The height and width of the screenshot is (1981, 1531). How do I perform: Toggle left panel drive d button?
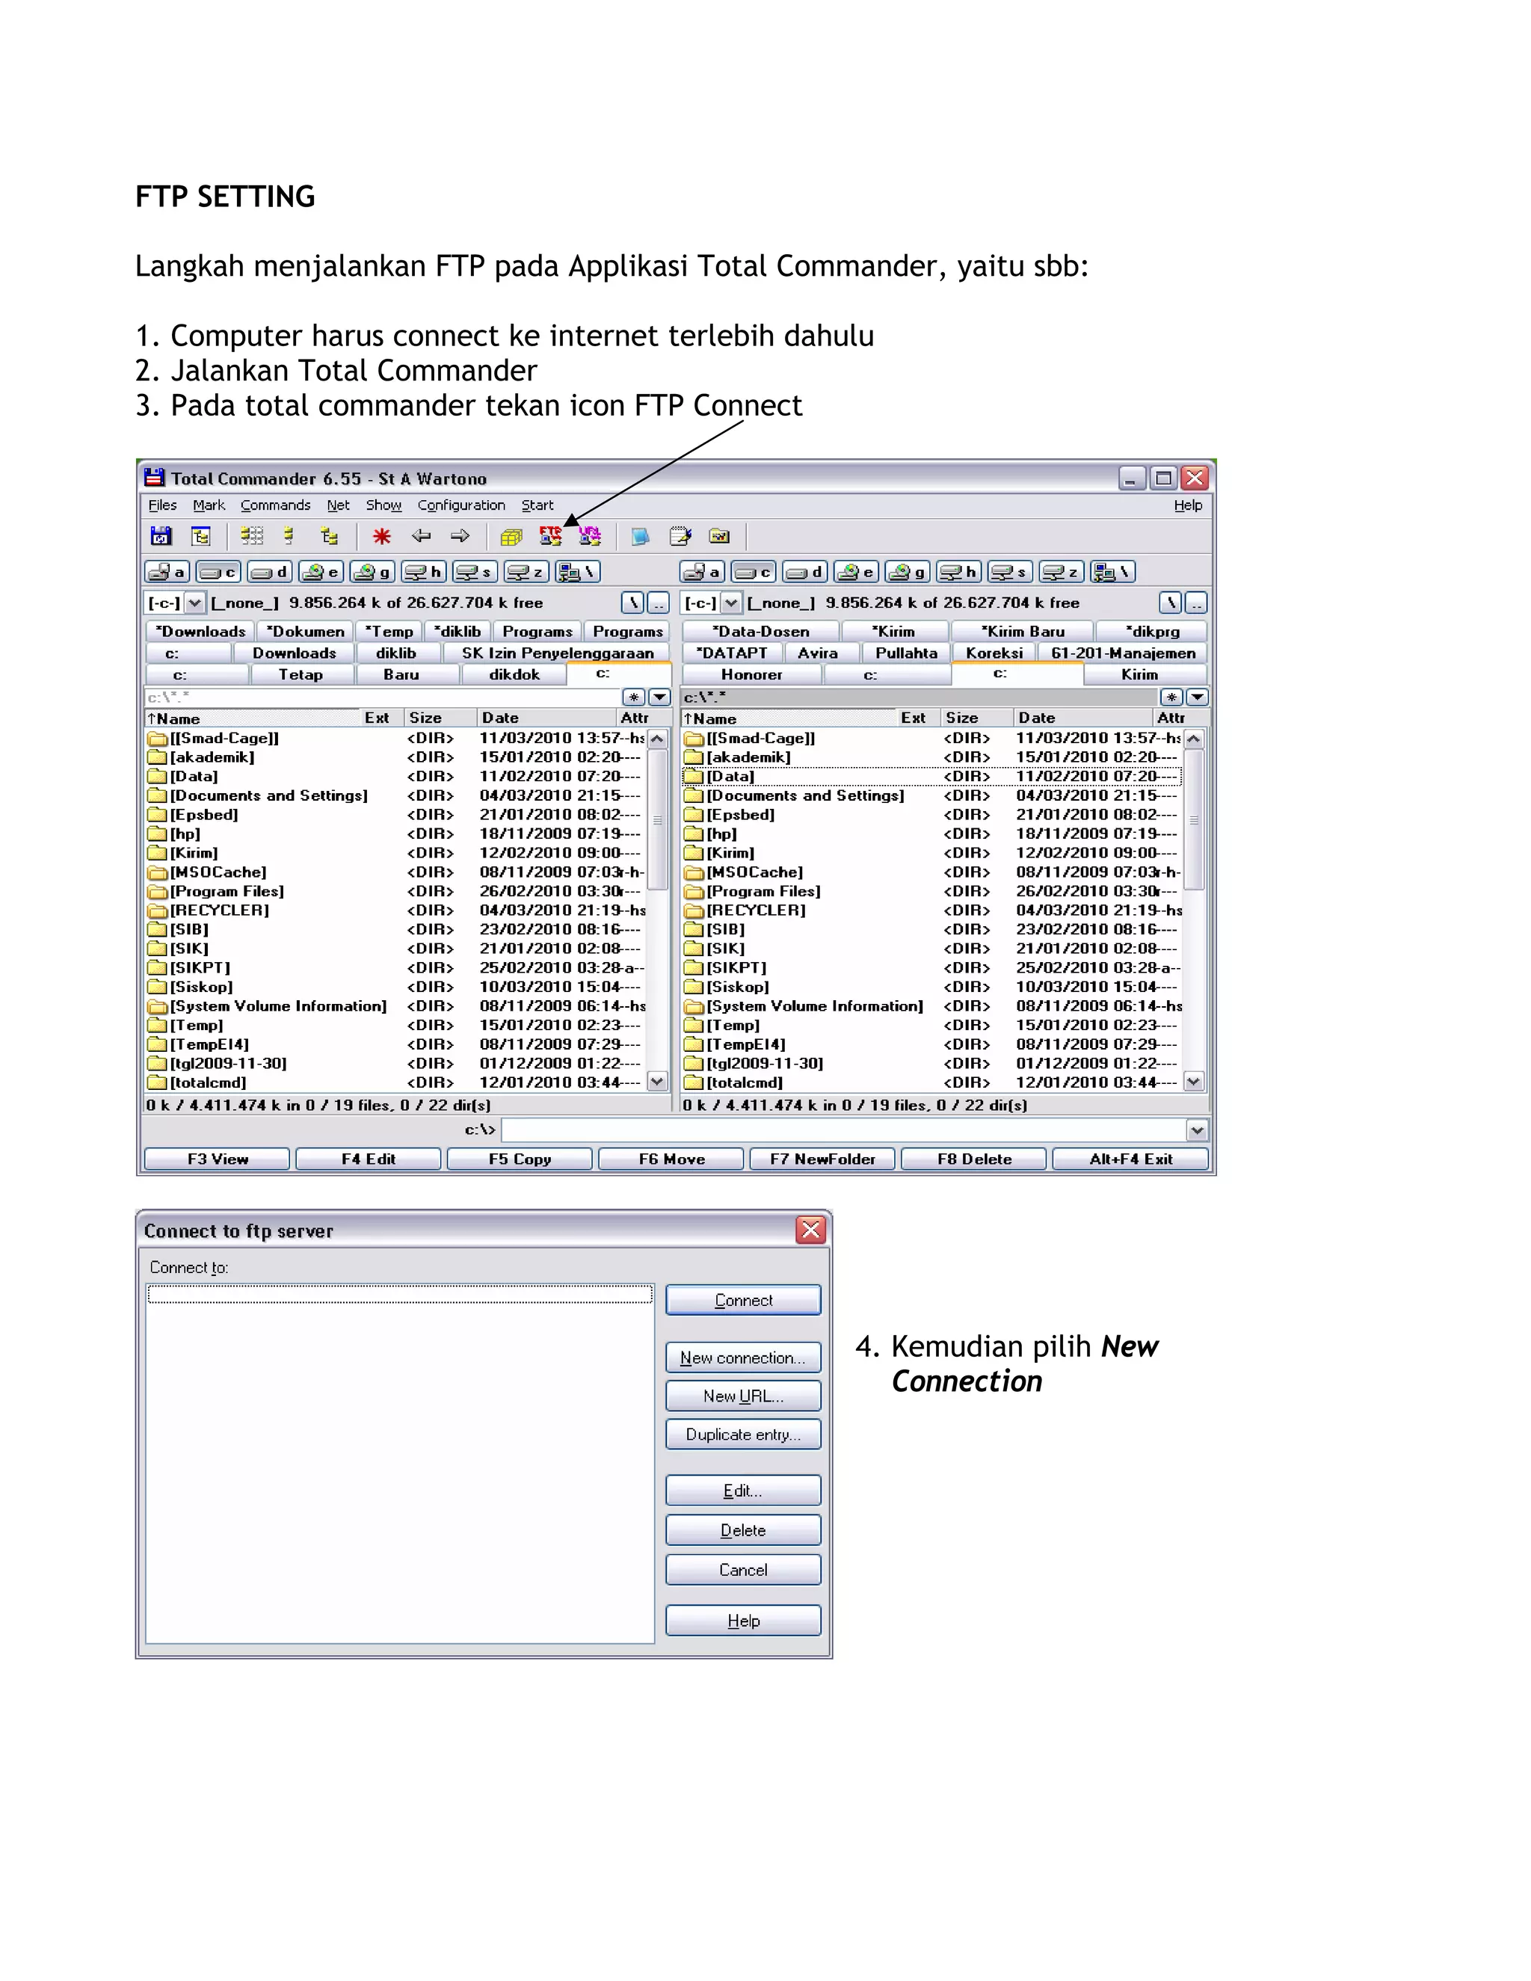pos(269,571)
